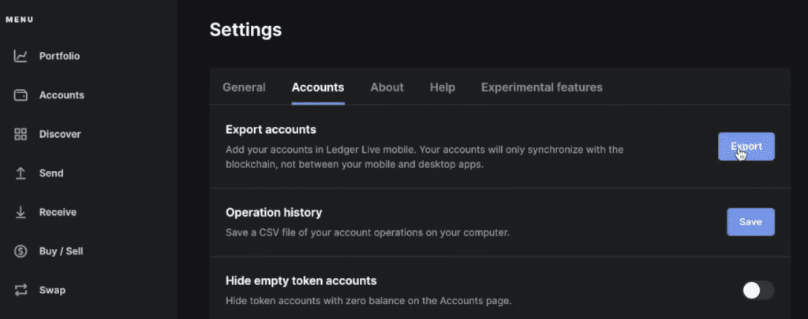Toggle Hide empty token accounts switch

click(x=757, y=290)
